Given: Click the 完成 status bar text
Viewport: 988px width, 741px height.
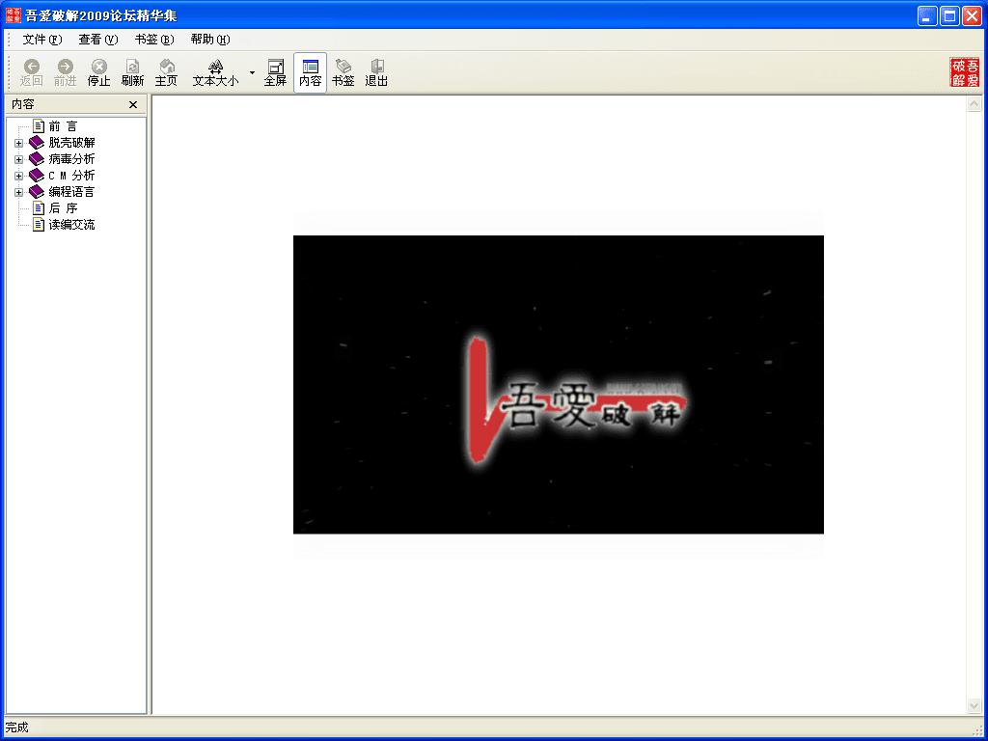Looking at the screenshot, I should tap(17, 727).
